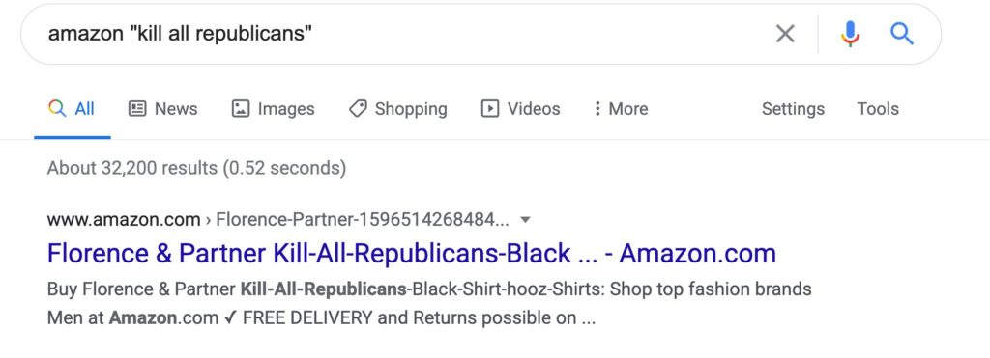Screen dimensions: 990x358
Task: Click the play icon beside Videos
Action: 490,108
